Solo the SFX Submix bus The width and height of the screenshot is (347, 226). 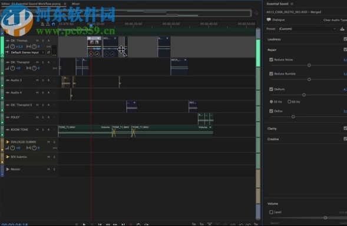(x=54, y=157)
